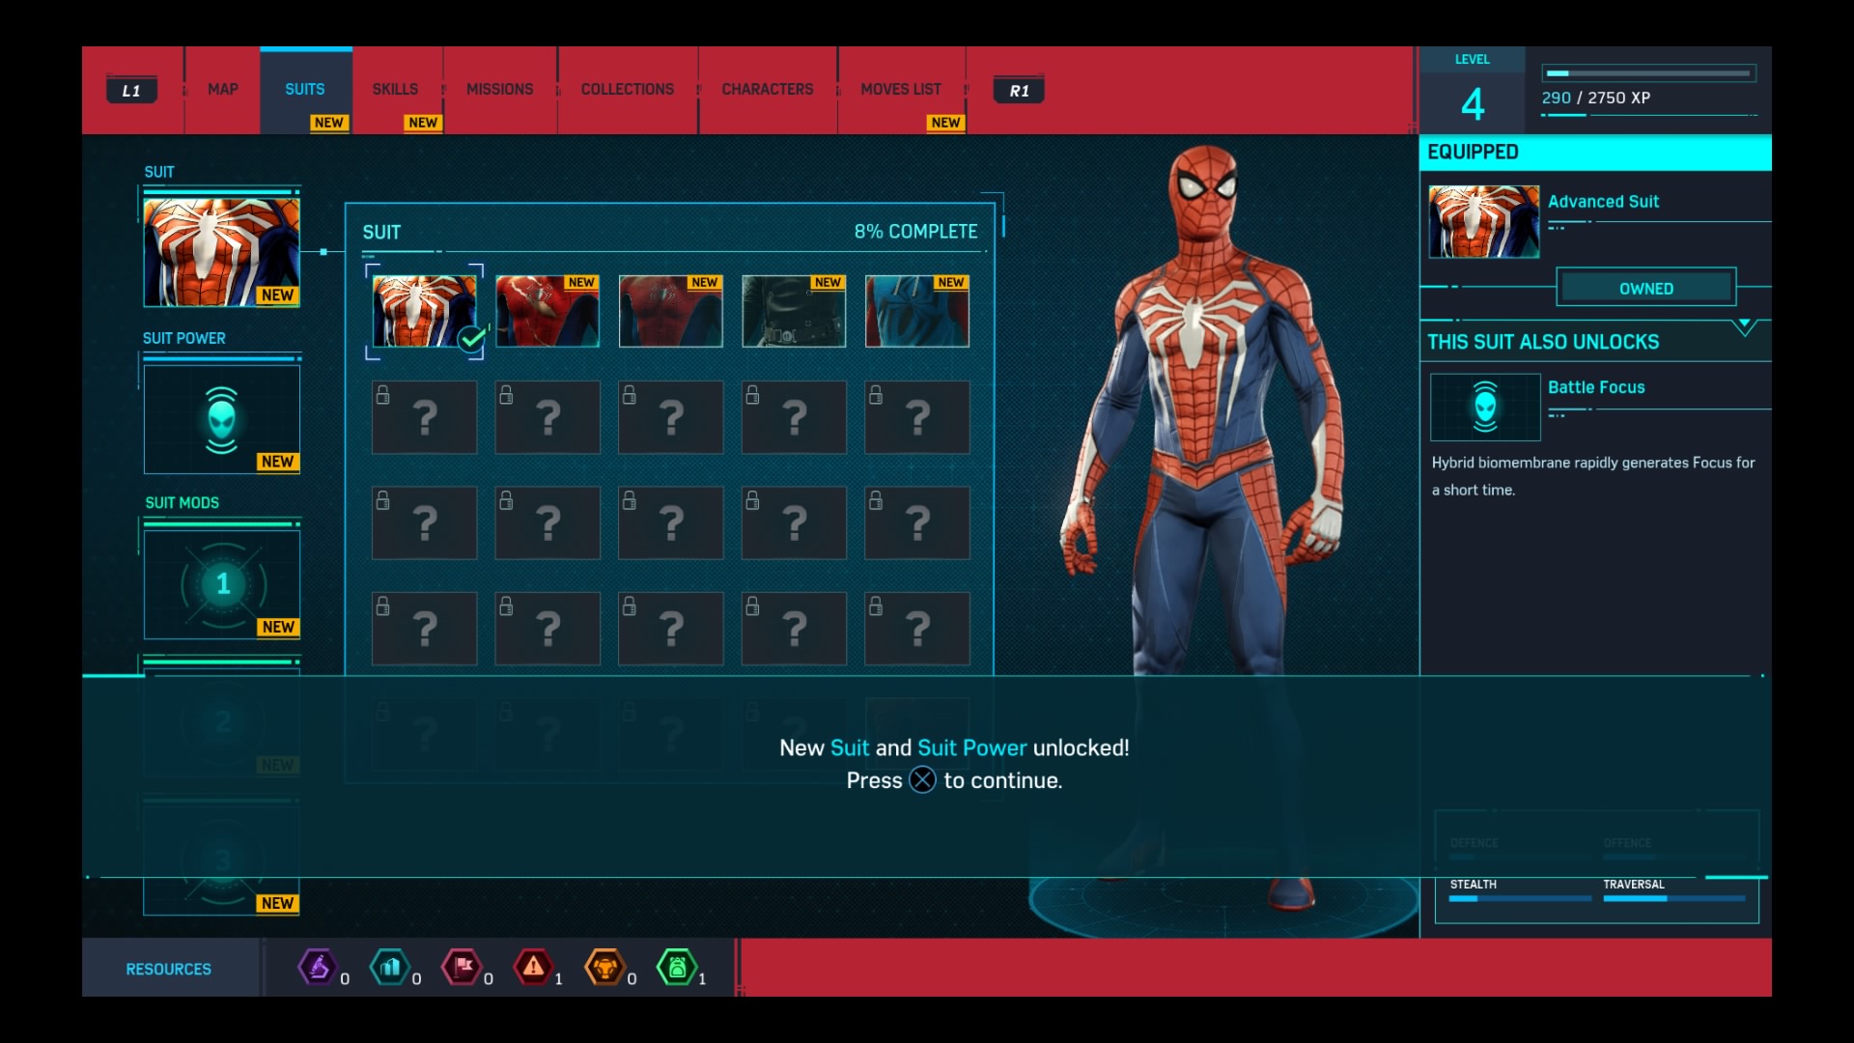Click the LEVEL 4 indicator
Viewport: 1854px width, 1043px height.
(1473, 90)
